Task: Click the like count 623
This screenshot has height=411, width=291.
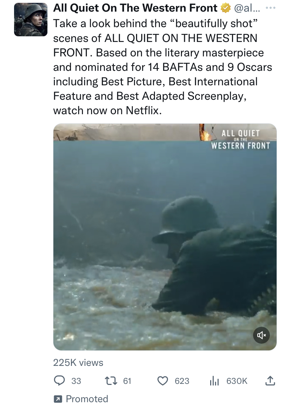Action: tap(182, 381)
